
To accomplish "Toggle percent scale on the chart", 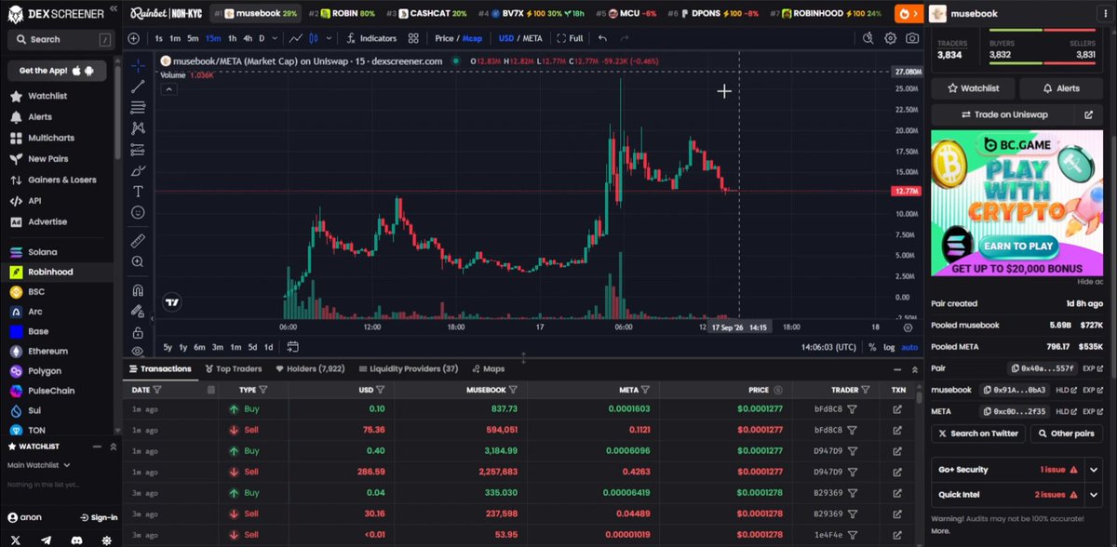I will (x=872, y=347).
